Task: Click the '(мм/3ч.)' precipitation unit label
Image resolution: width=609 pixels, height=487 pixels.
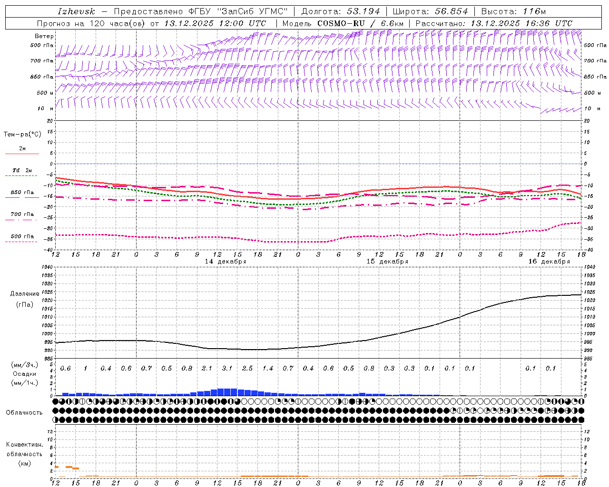Action: point(25,365)
